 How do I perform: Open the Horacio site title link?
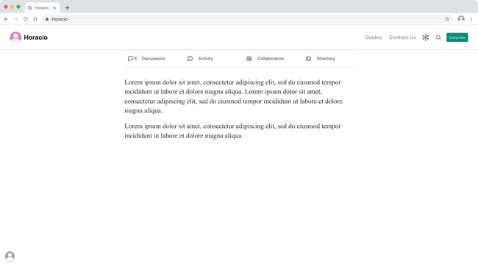click(36, 37)
